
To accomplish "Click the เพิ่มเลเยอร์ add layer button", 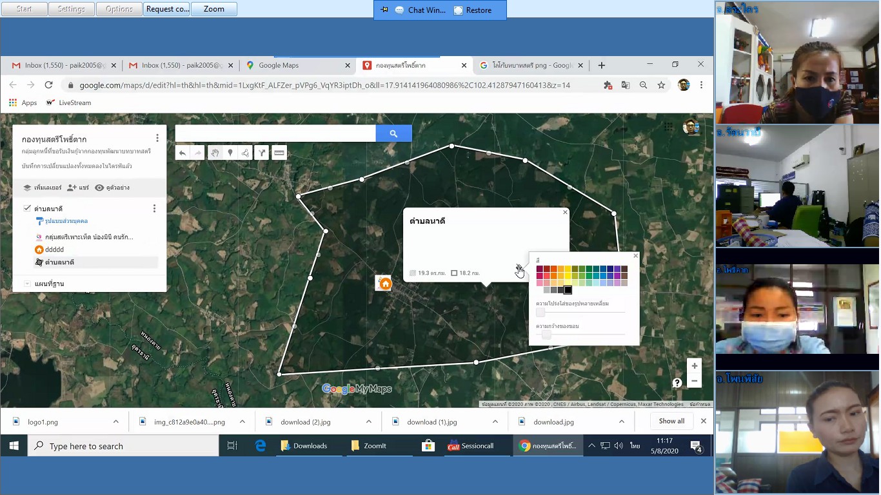I will pyautogui.click(x=43, y=188).
